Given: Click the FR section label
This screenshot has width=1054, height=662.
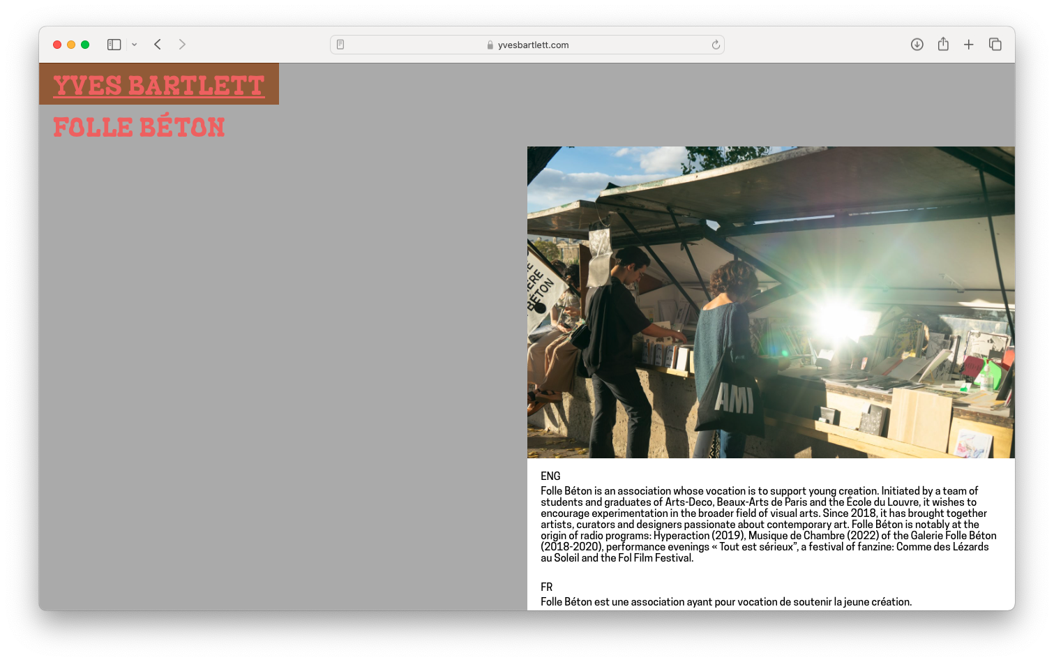Looking at the screenshot, I should (546, 587).
